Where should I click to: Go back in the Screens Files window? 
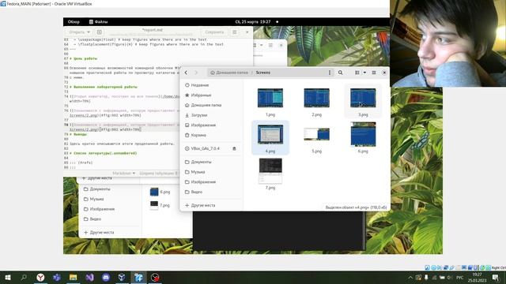[x=186, y=73]
